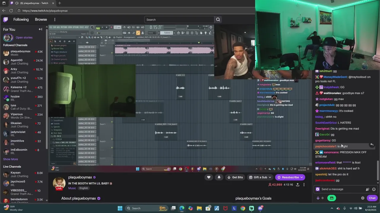Open the Windows Start menu
The height and width of the screenshot is (213, 380).
pyautogui.click(x=120, y=208)
